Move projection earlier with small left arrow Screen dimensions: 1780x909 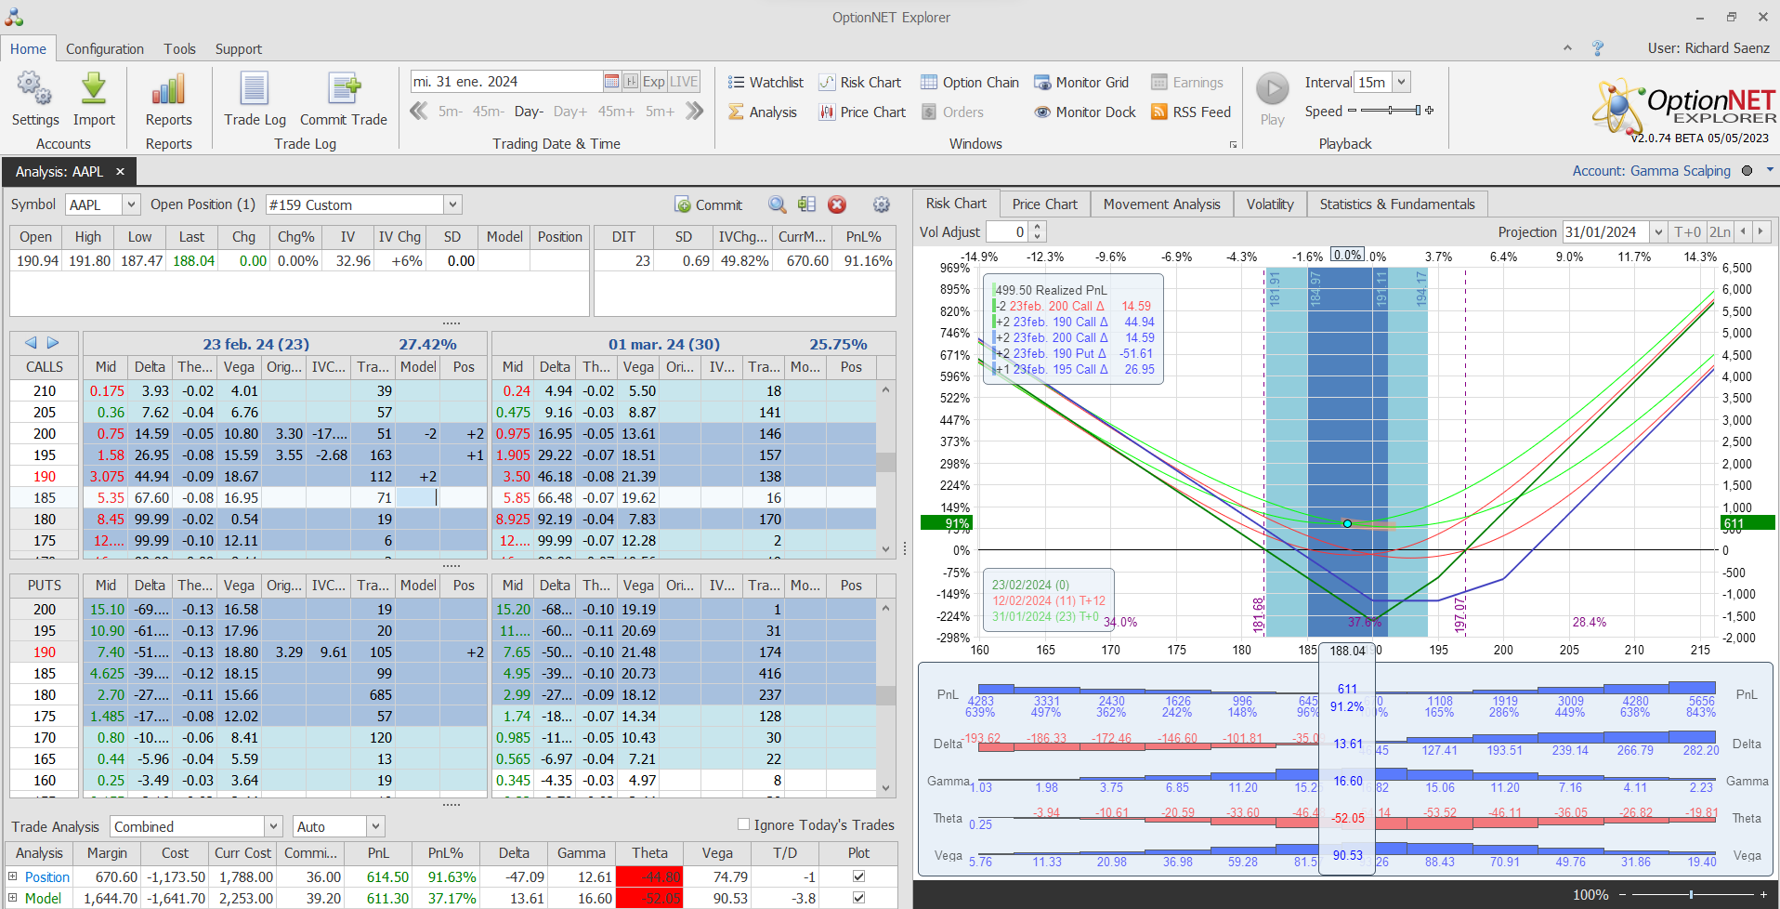1743,232
